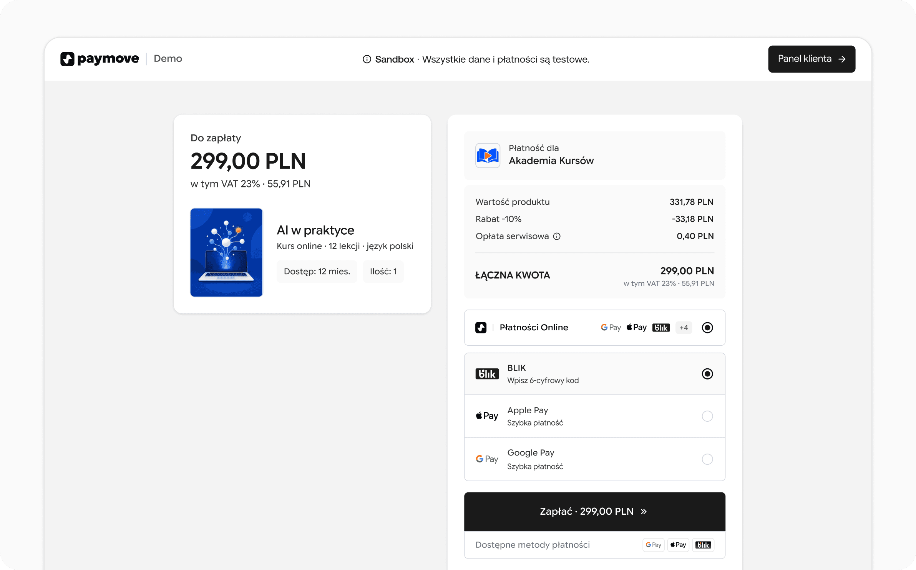Click Google Pay logo in Płatności Online row

coord(611,328)
